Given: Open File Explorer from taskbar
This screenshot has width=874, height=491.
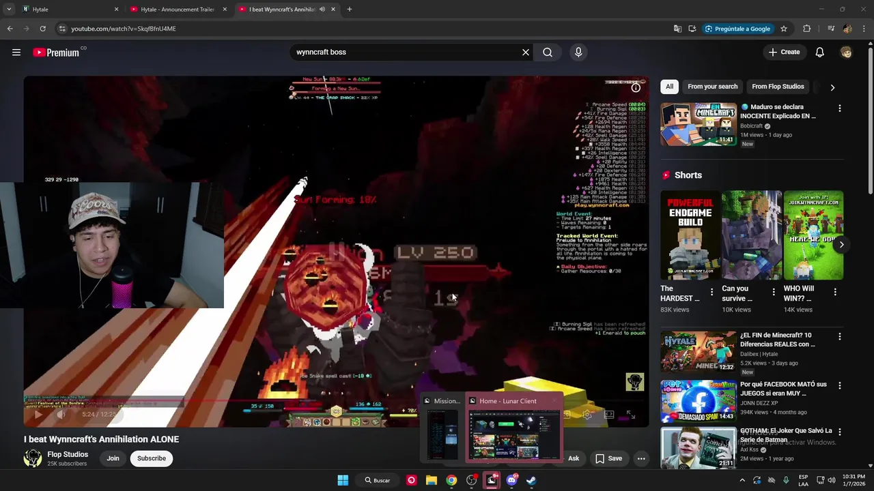Looking at the screenshot, I should point(432,480).
